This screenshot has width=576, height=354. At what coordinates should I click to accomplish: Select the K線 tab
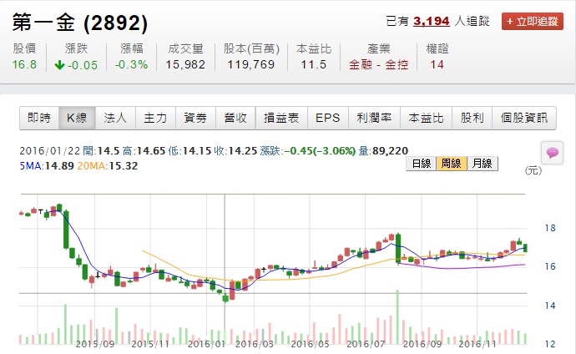tap(77, 119)
